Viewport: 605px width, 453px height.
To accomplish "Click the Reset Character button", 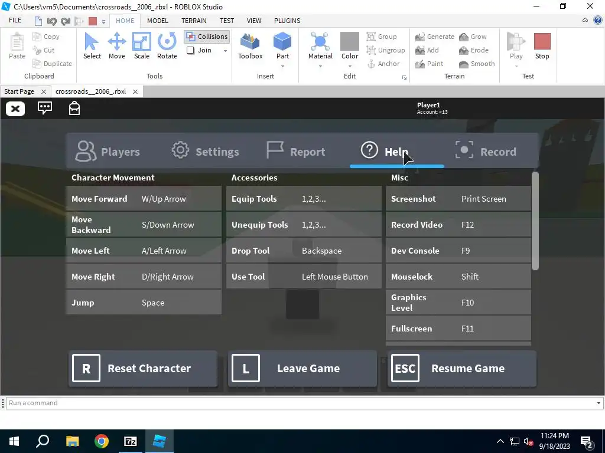I will pos(143,368).
